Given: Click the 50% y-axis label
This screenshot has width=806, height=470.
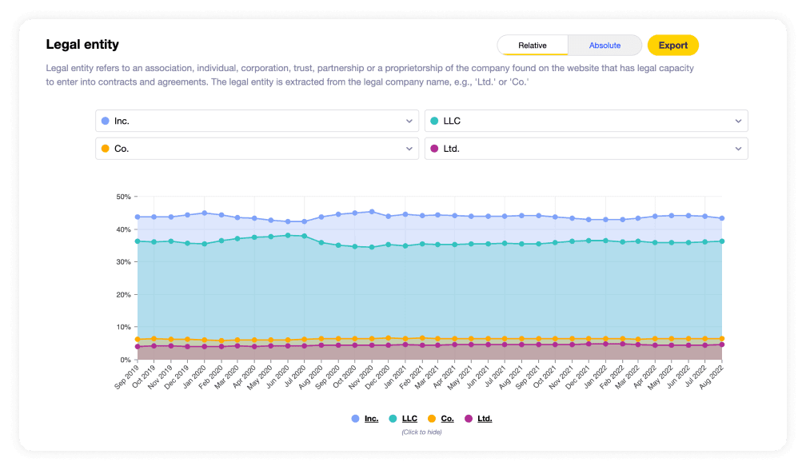Looking at the screenshot, I should (x=123, y=197).
